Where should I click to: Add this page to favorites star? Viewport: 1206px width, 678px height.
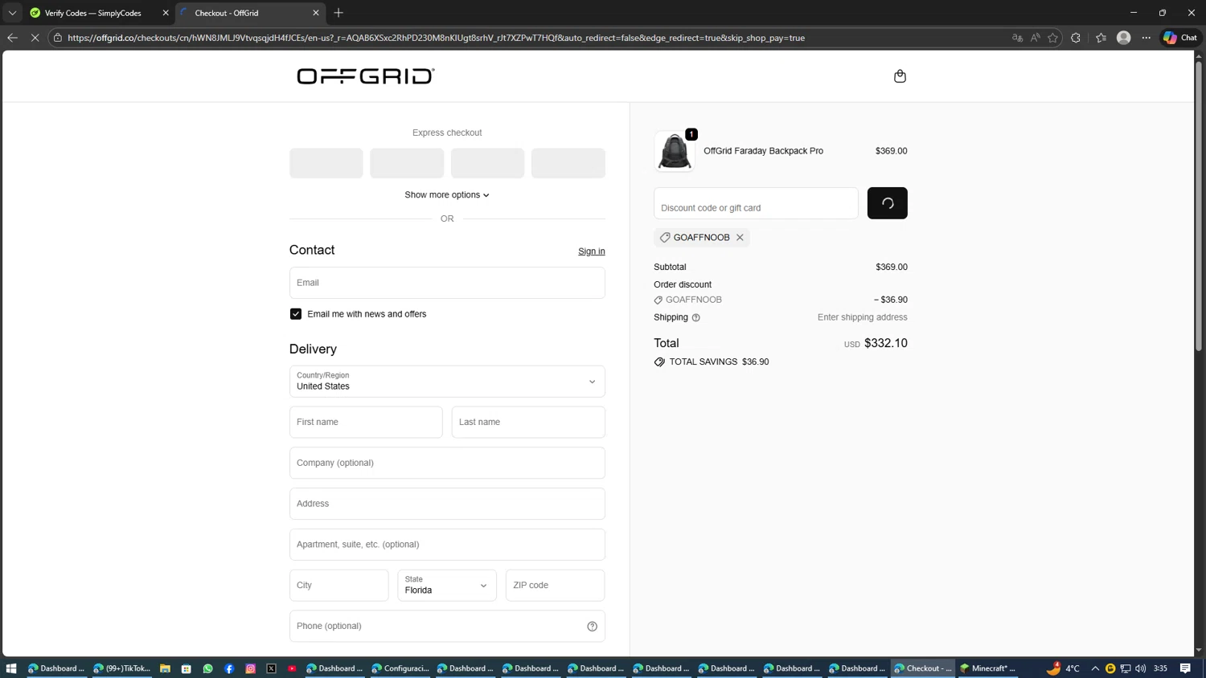[1052, 38]
